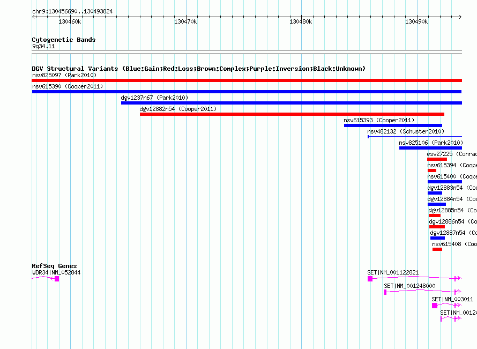Click the dgv1237n67 (Park2010) label

pos(154,98)
